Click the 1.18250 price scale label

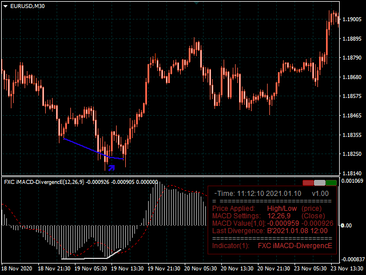[x=352, y=154]
